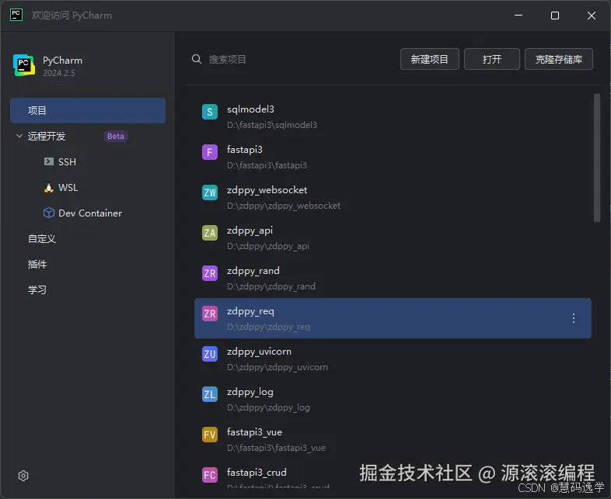
Task: Open the fastapi3_vue project name
Action: tap(254, 432)
